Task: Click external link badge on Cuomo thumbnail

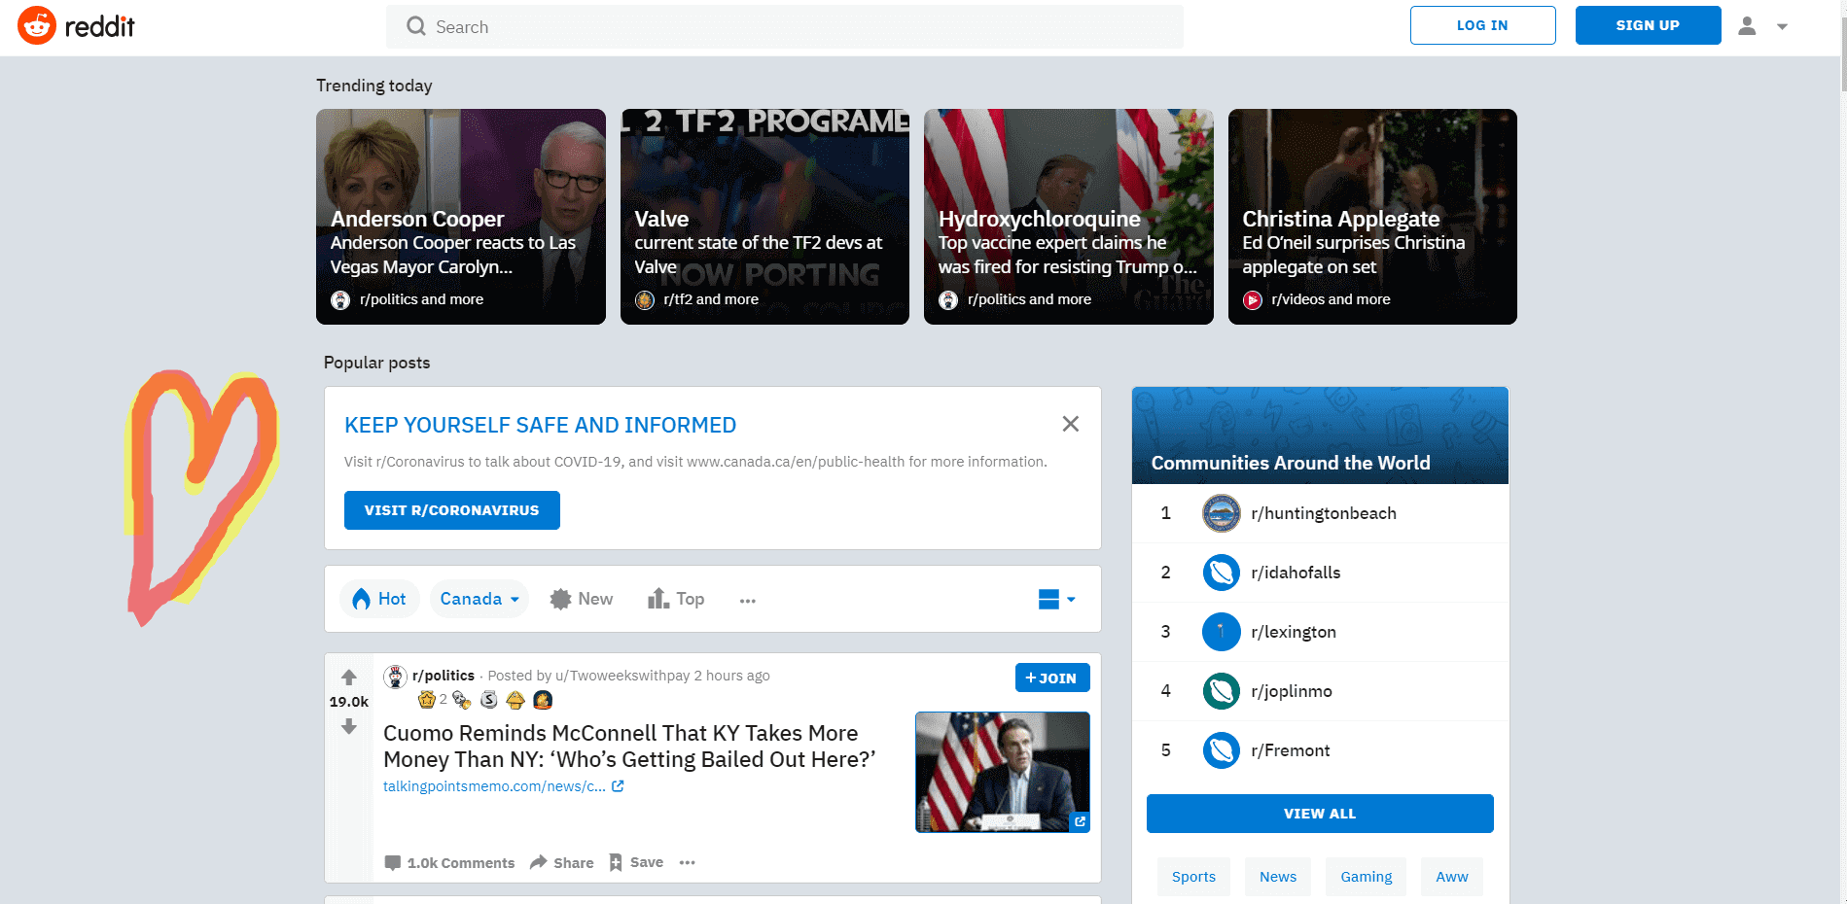Action: point(1080,821)
